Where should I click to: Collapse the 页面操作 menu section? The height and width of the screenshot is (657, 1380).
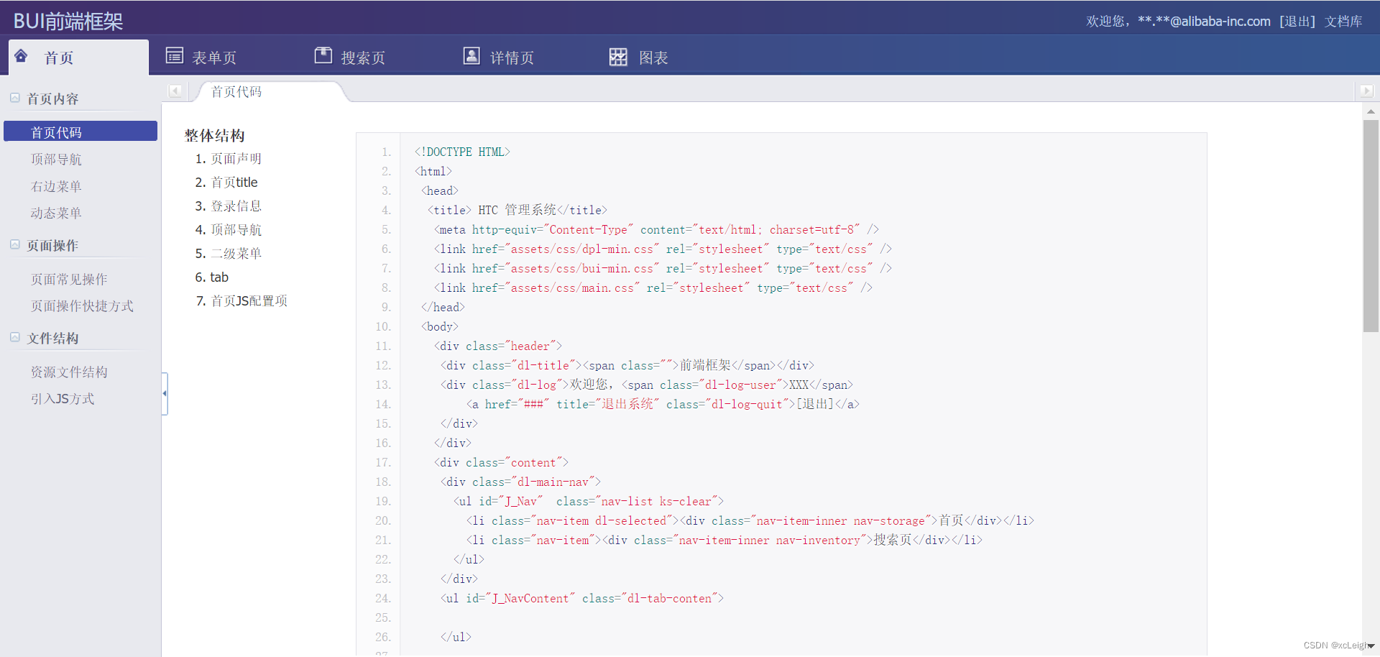[x=14, y=244]
